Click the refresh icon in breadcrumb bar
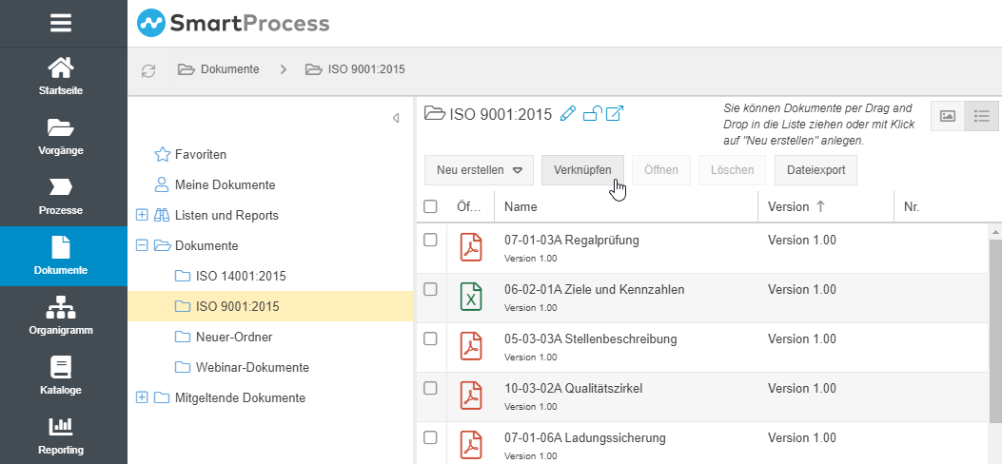The image size is (1002, 464). 147,70
